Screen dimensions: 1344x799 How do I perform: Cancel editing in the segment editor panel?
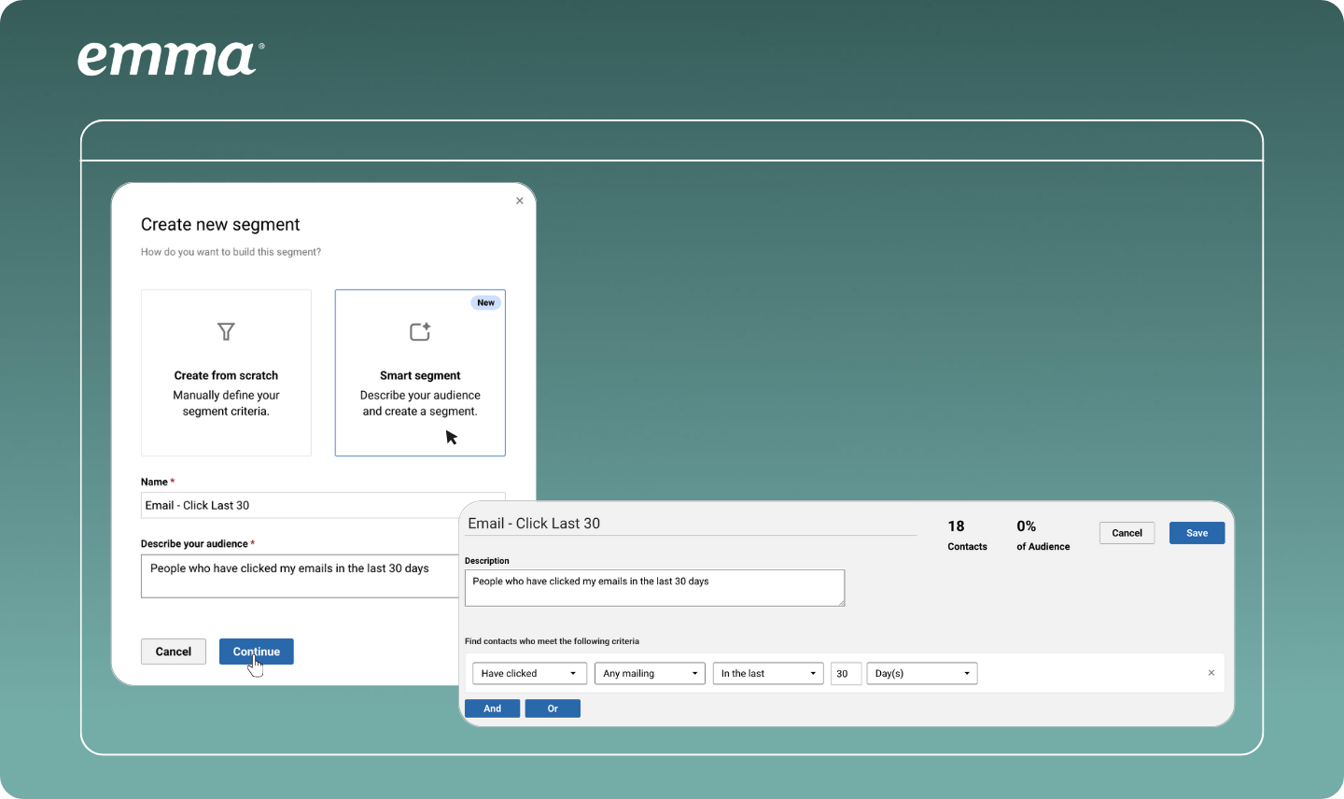[x=1127, y=533]
